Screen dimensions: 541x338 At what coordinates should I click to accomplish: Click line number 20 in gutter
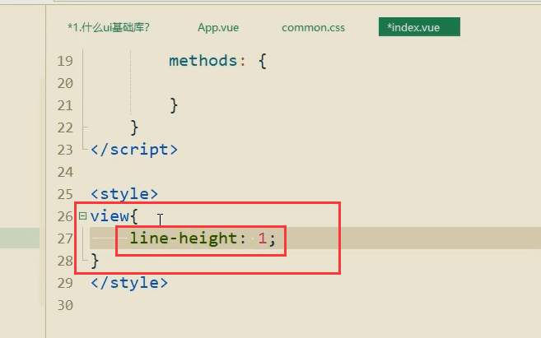click(x=65, y=83)
